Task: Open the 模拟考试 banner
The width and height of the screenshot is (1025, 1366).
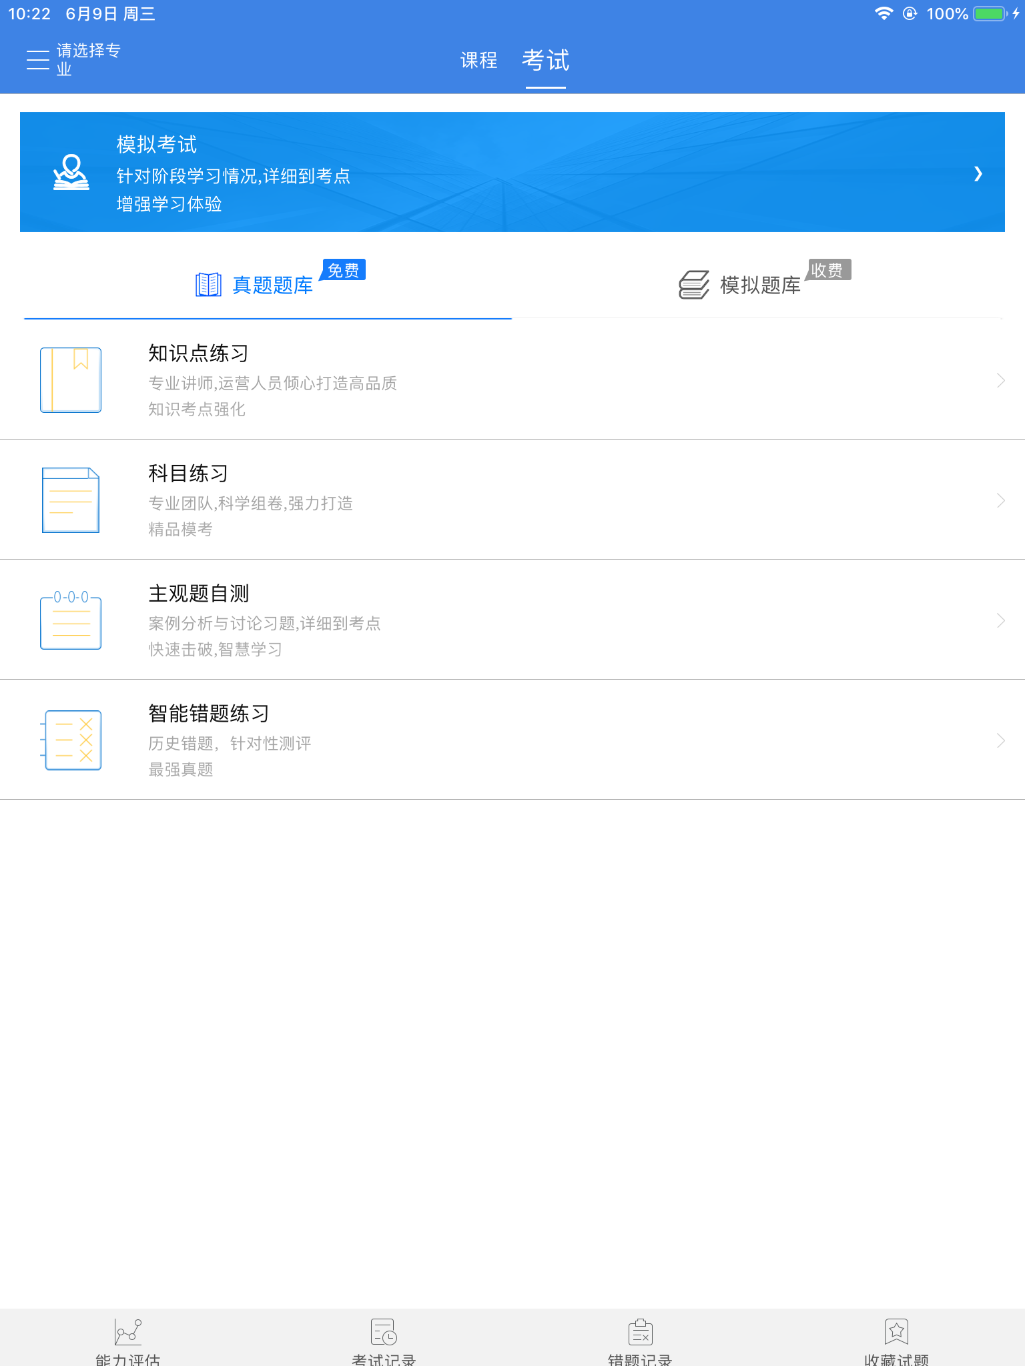Action: (512, 172)
